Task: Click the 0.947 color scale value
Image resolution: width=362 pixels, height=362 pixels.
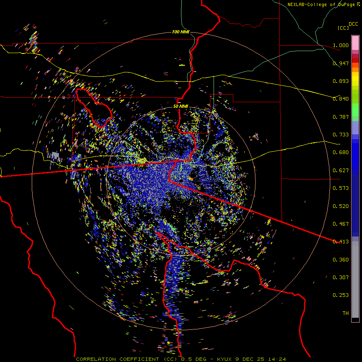Action: point(341,63)
